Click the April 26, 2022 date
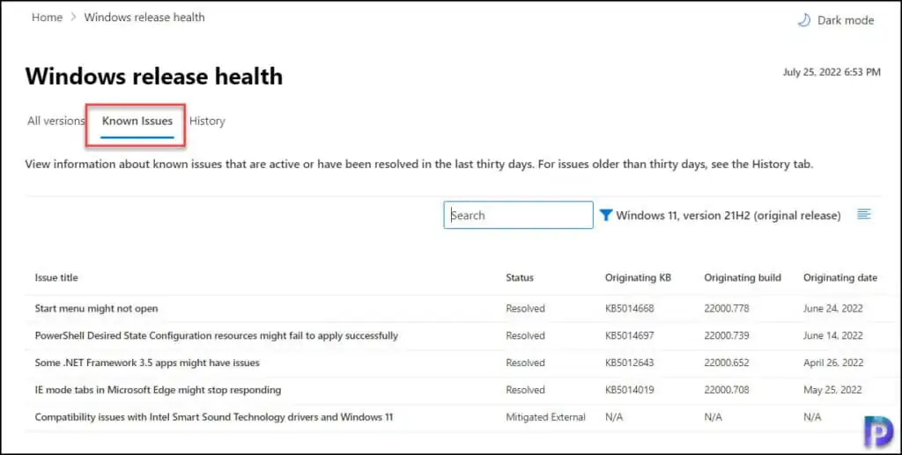Screen dimensions: 902x455 833,363
